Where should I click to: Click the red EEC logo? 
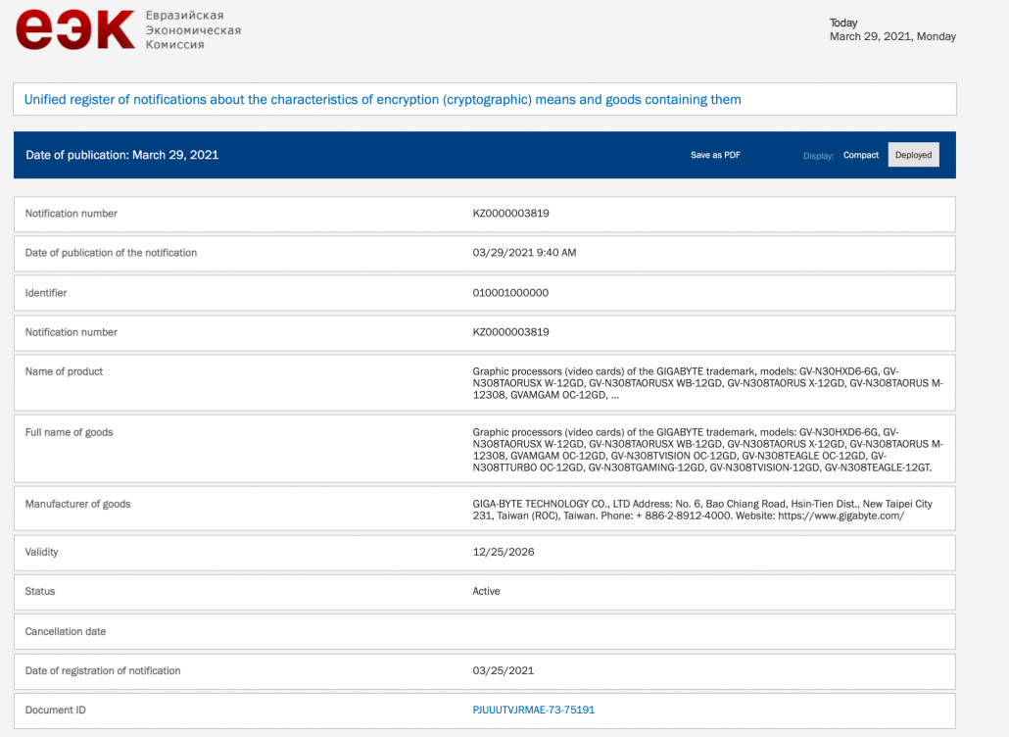coord(74,29)
